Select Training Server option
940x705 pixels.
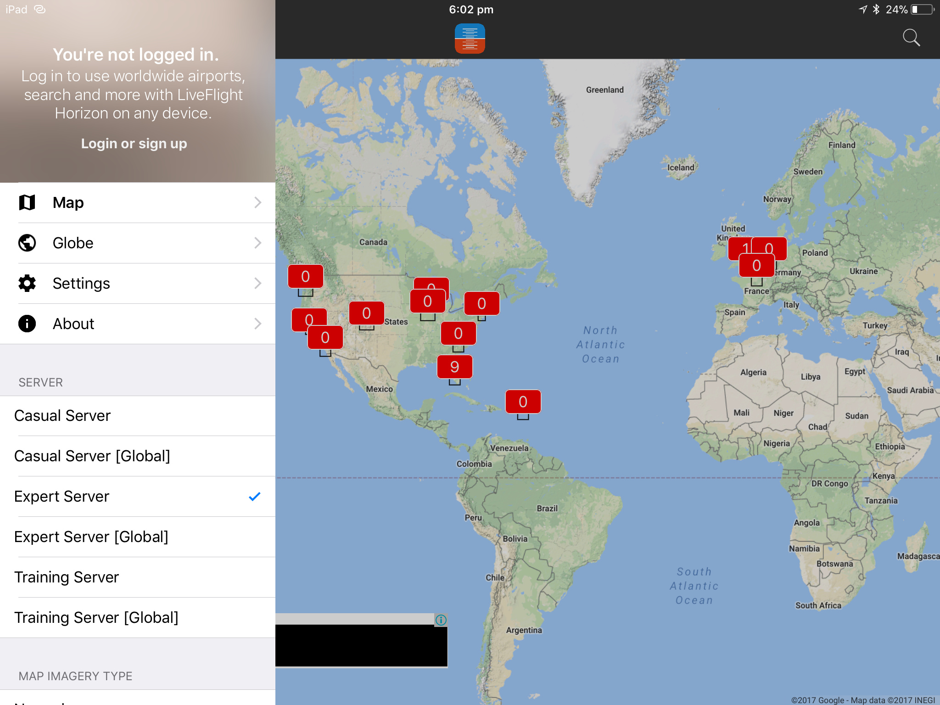[66, 577]
